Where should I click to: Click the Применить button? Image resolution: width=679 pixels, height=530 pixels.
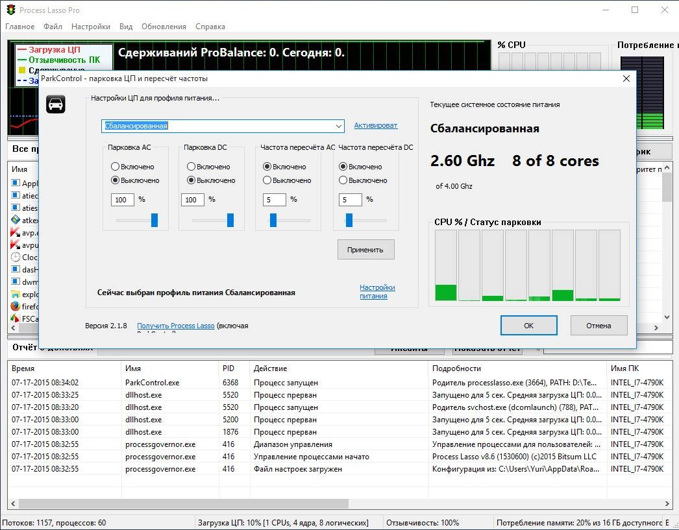(x=365, y=250)
